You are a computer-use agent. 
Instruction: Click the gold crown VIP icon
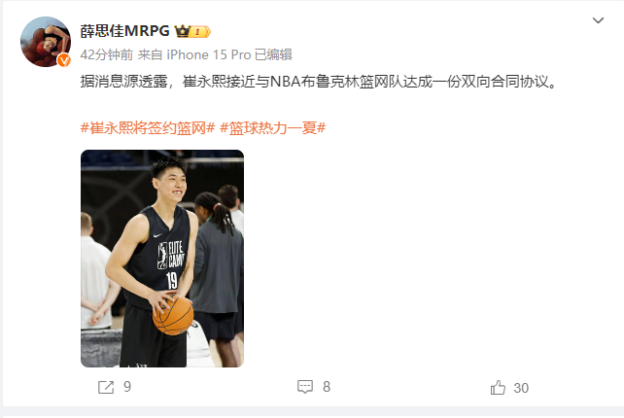pyautogui.click(x=183, y=31)
